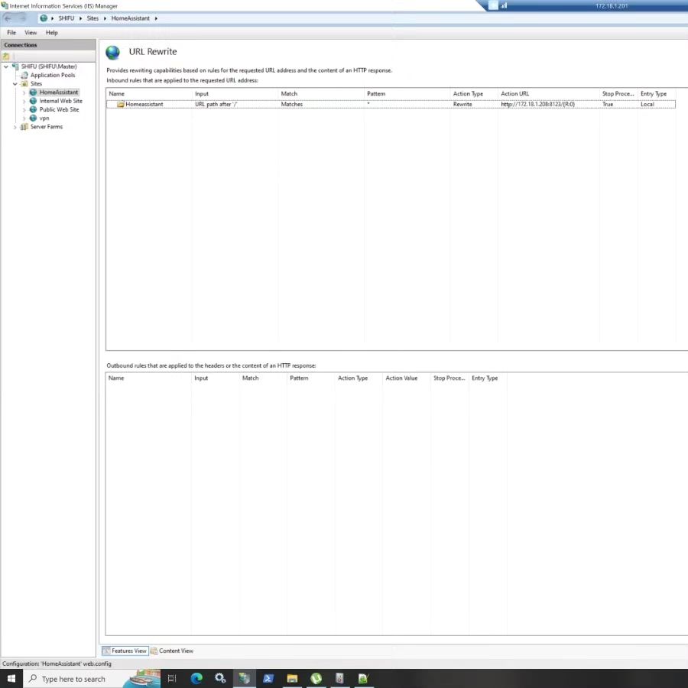The height and width of the screenshot is (688, 688).
Task: Click the Server Farms icon in tree
Action: click(x=24, y=127)
